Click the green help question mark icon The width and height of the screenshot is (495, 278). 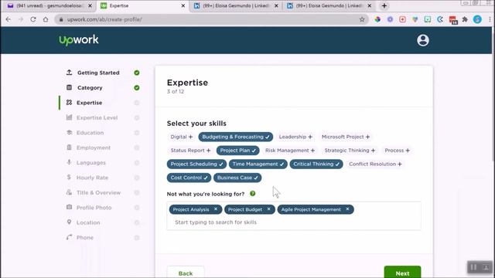pos(253,194)
